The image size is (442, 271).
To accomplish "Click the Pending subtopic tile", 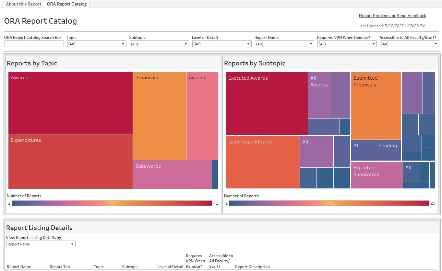I will (388, 150).
